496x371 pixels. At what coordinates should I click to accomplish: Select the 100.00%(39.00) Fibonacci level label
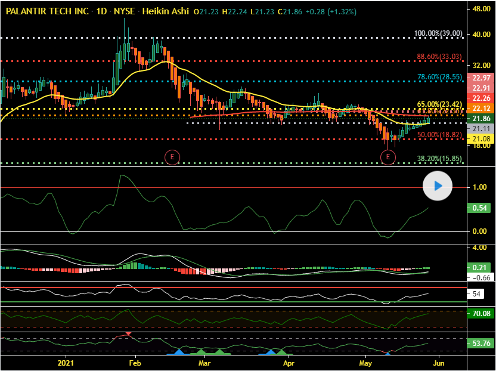pyautogui.click(x=438, y=33)
